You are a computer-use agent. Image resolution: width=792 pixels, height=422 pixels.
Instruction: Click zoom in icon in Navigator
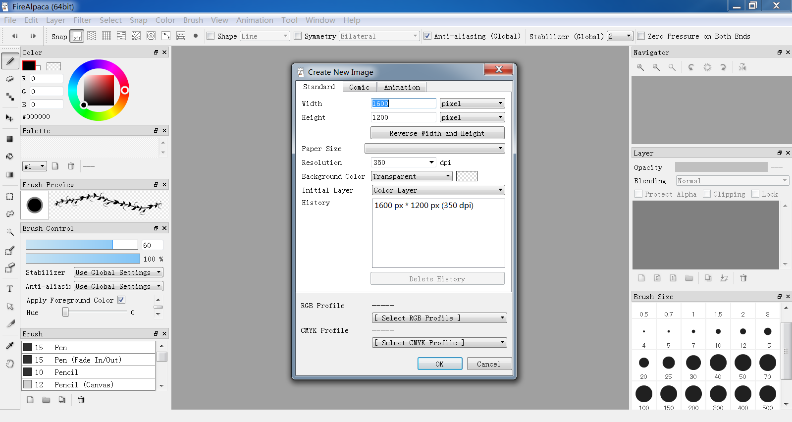pyautogui.click(x=640, y=67)
